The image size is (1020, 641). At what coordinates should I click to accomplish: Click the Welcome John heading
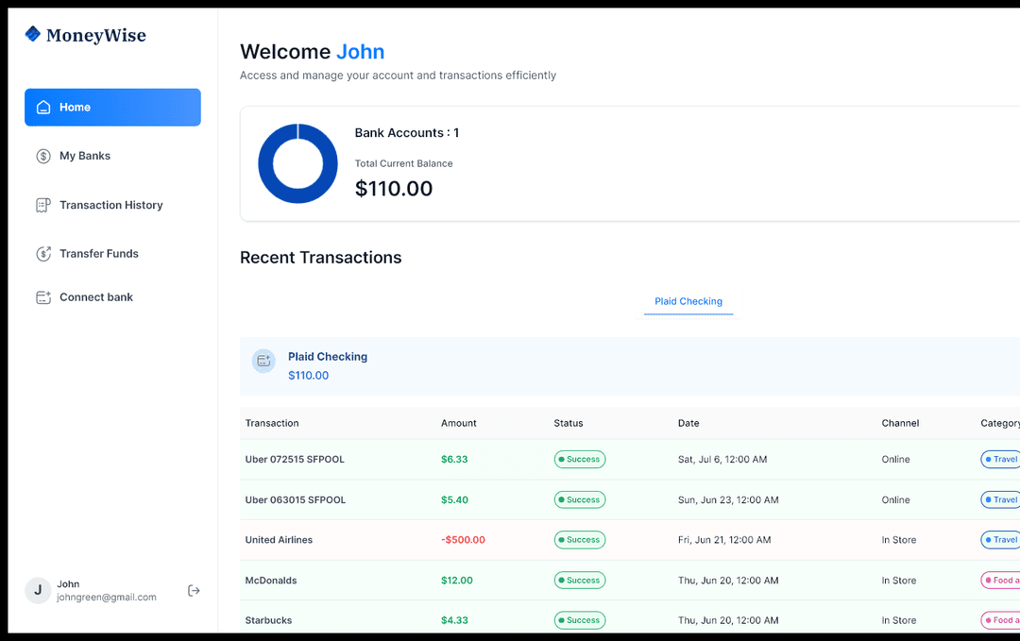pos(313,51)
